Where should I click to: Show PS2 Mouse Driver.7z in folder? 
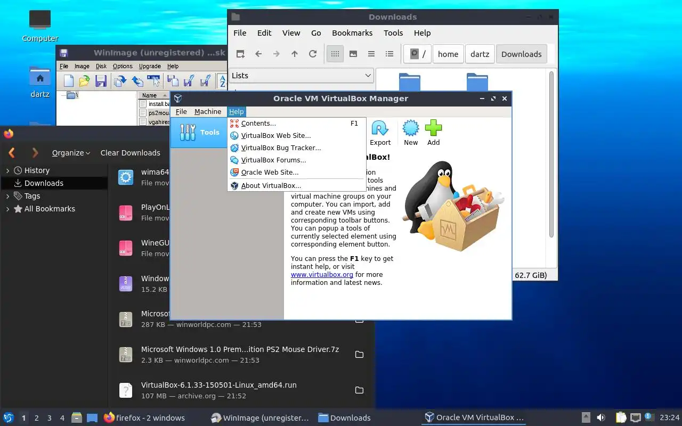point(359,355)
